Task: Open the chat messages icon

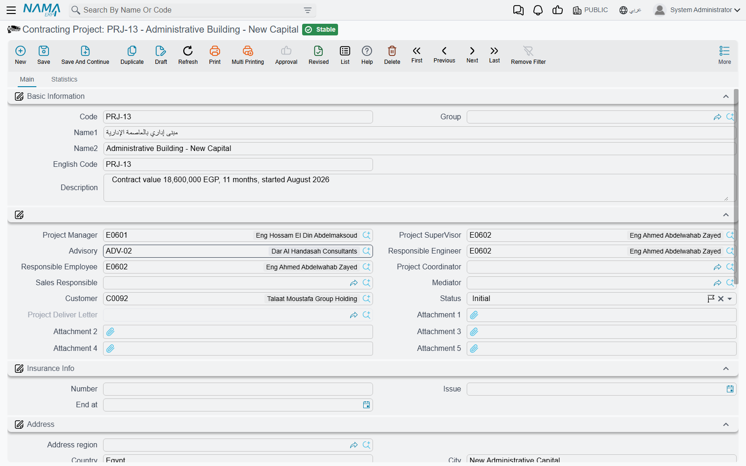Action: (518, 10)
